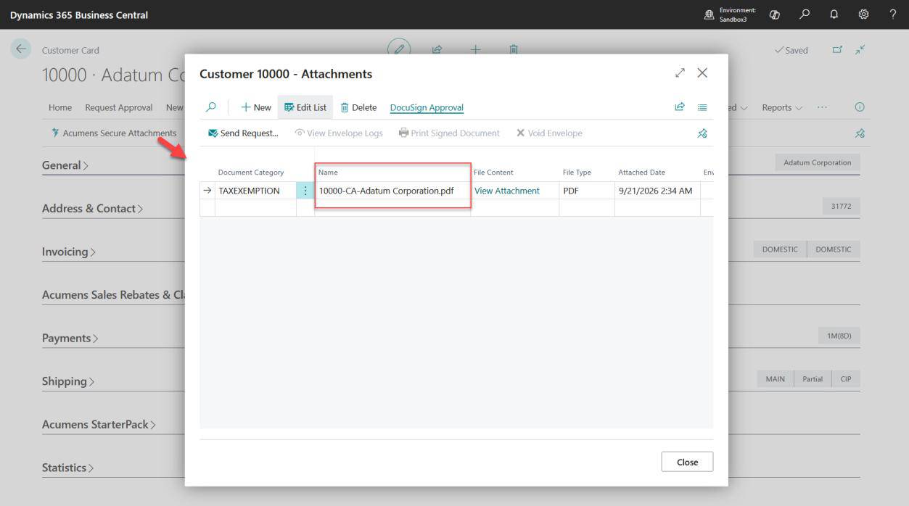Open the row options for TAXEXEMPTION
This screenshot has width=909, height=506.
coord(305,191)
